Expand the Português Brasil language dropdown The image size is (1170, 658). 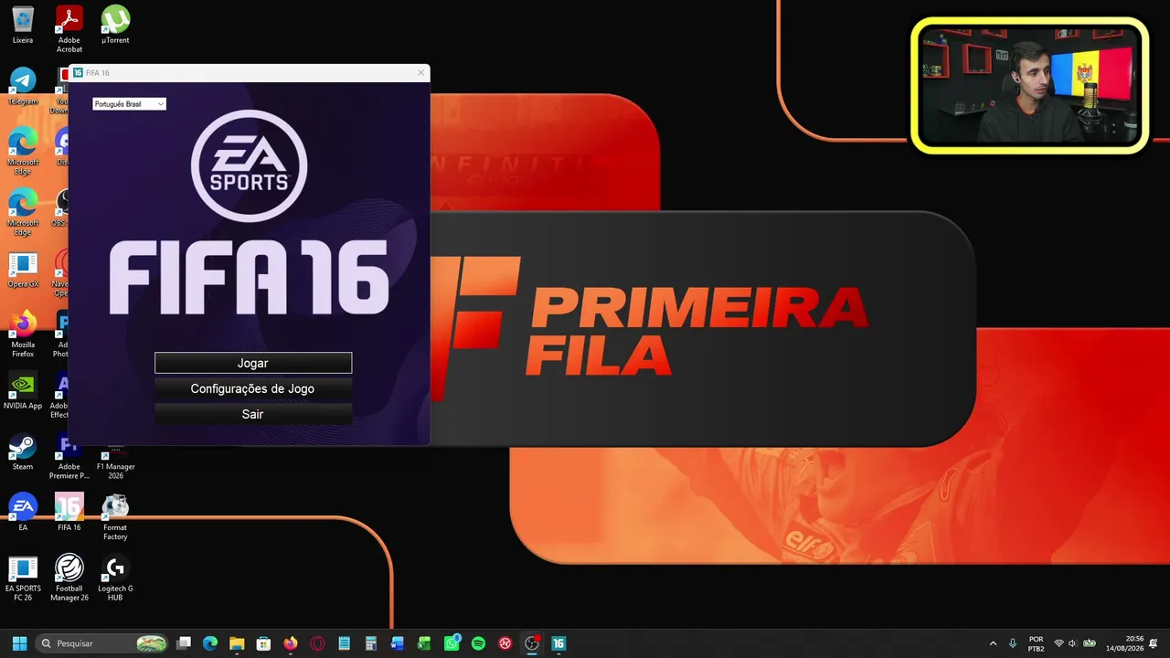point(129,104)
